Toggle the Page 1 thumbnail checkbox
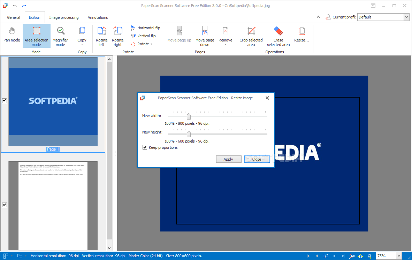 point(4,101)
